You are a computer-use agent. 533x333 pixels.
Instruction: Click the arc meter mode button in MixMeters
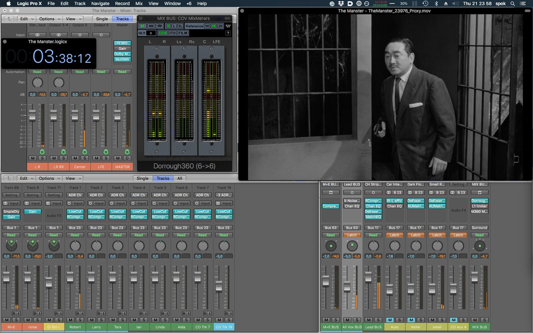click(x=159, y=26)
